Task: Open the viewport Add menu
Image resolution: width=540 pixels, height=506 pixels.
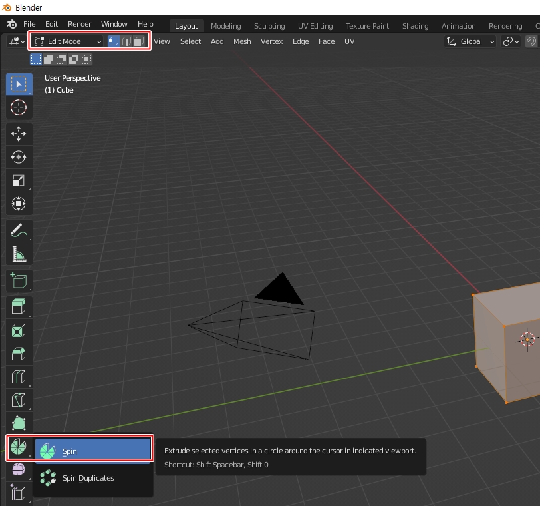Action: coord(217,41)
